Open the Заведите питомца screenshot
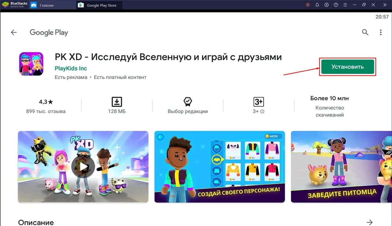The image size is (392, 226). pos(341,167)
